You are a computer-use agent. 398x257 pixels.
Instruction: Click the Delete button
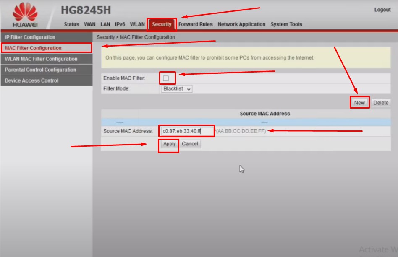click(x=381, y=103)
